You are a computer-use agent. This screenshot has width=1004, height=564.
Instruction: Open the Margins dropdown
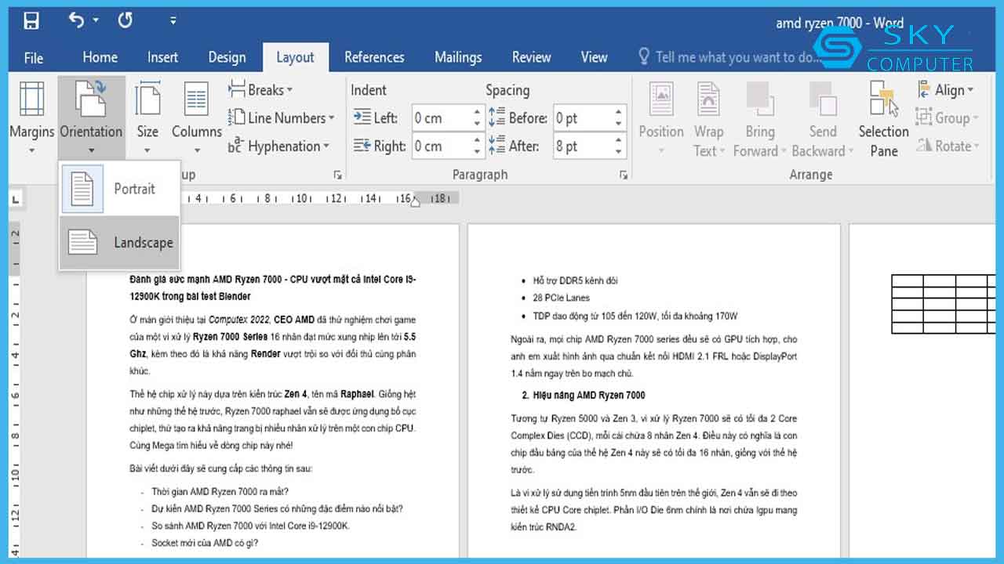(32, 117)
